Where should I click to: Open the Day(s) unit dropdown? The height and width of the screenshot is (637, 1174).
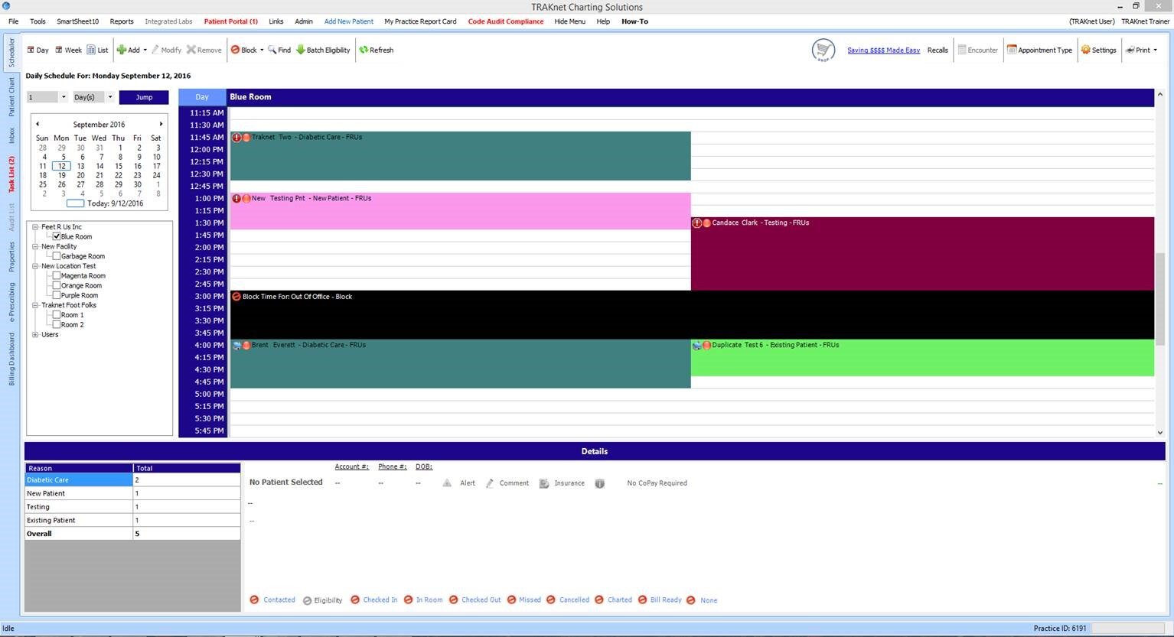pos(109,97)
